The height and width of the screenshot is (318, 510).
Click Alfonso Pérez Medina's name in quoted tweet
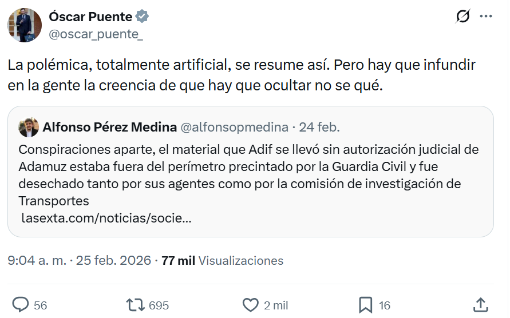[x=109, y=127]
